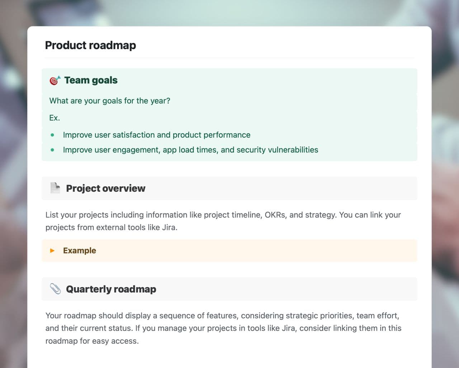The image size is (459, 368).
Task: Click the bullet about user satisfaction and product performance
Action: point(156,135)
